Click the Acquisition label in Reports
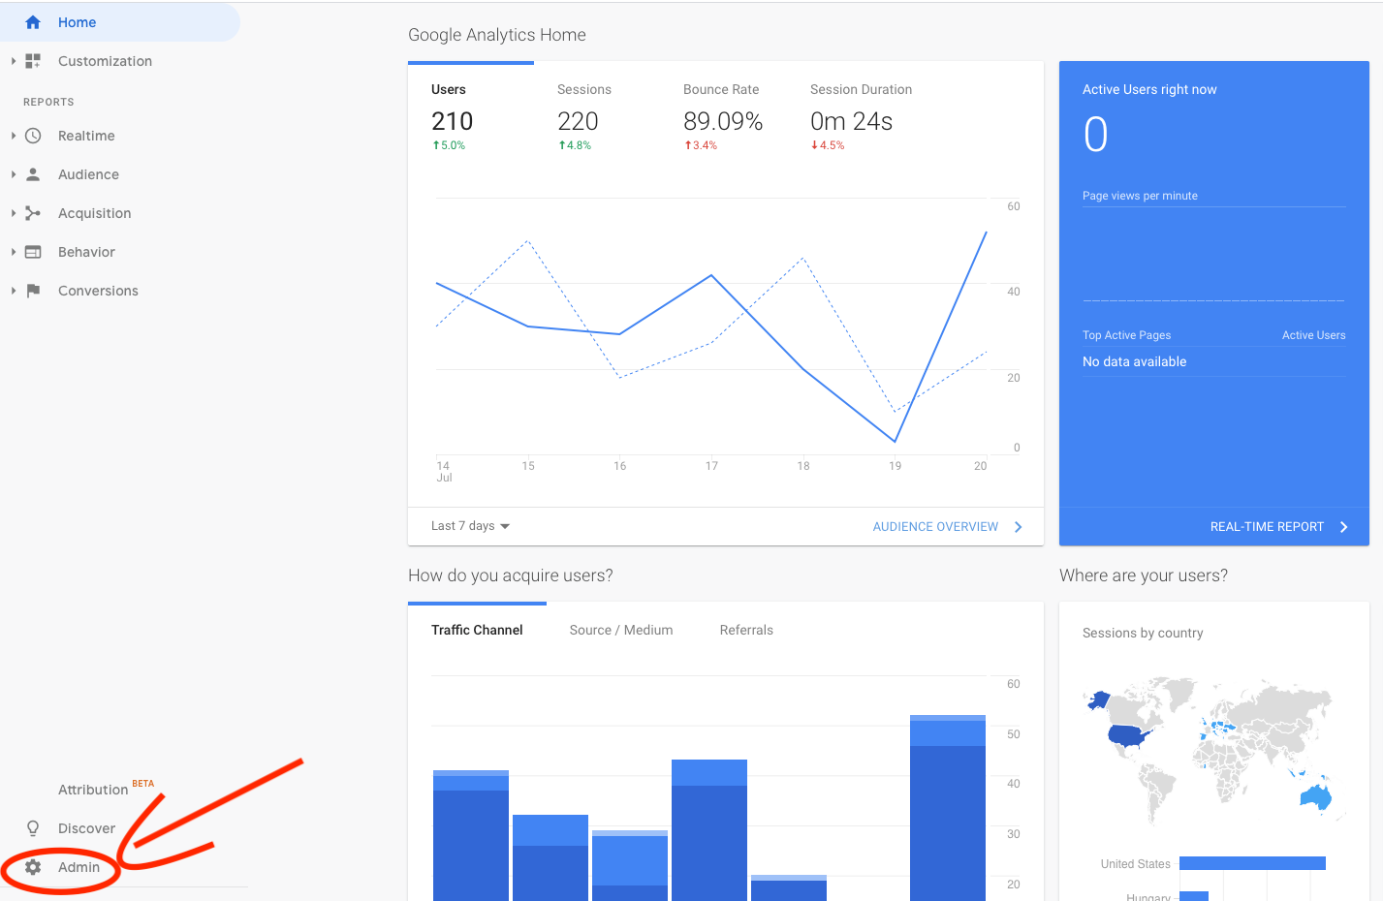The height and width of the screenshot is (901, 1383). [x=94, y=213]
